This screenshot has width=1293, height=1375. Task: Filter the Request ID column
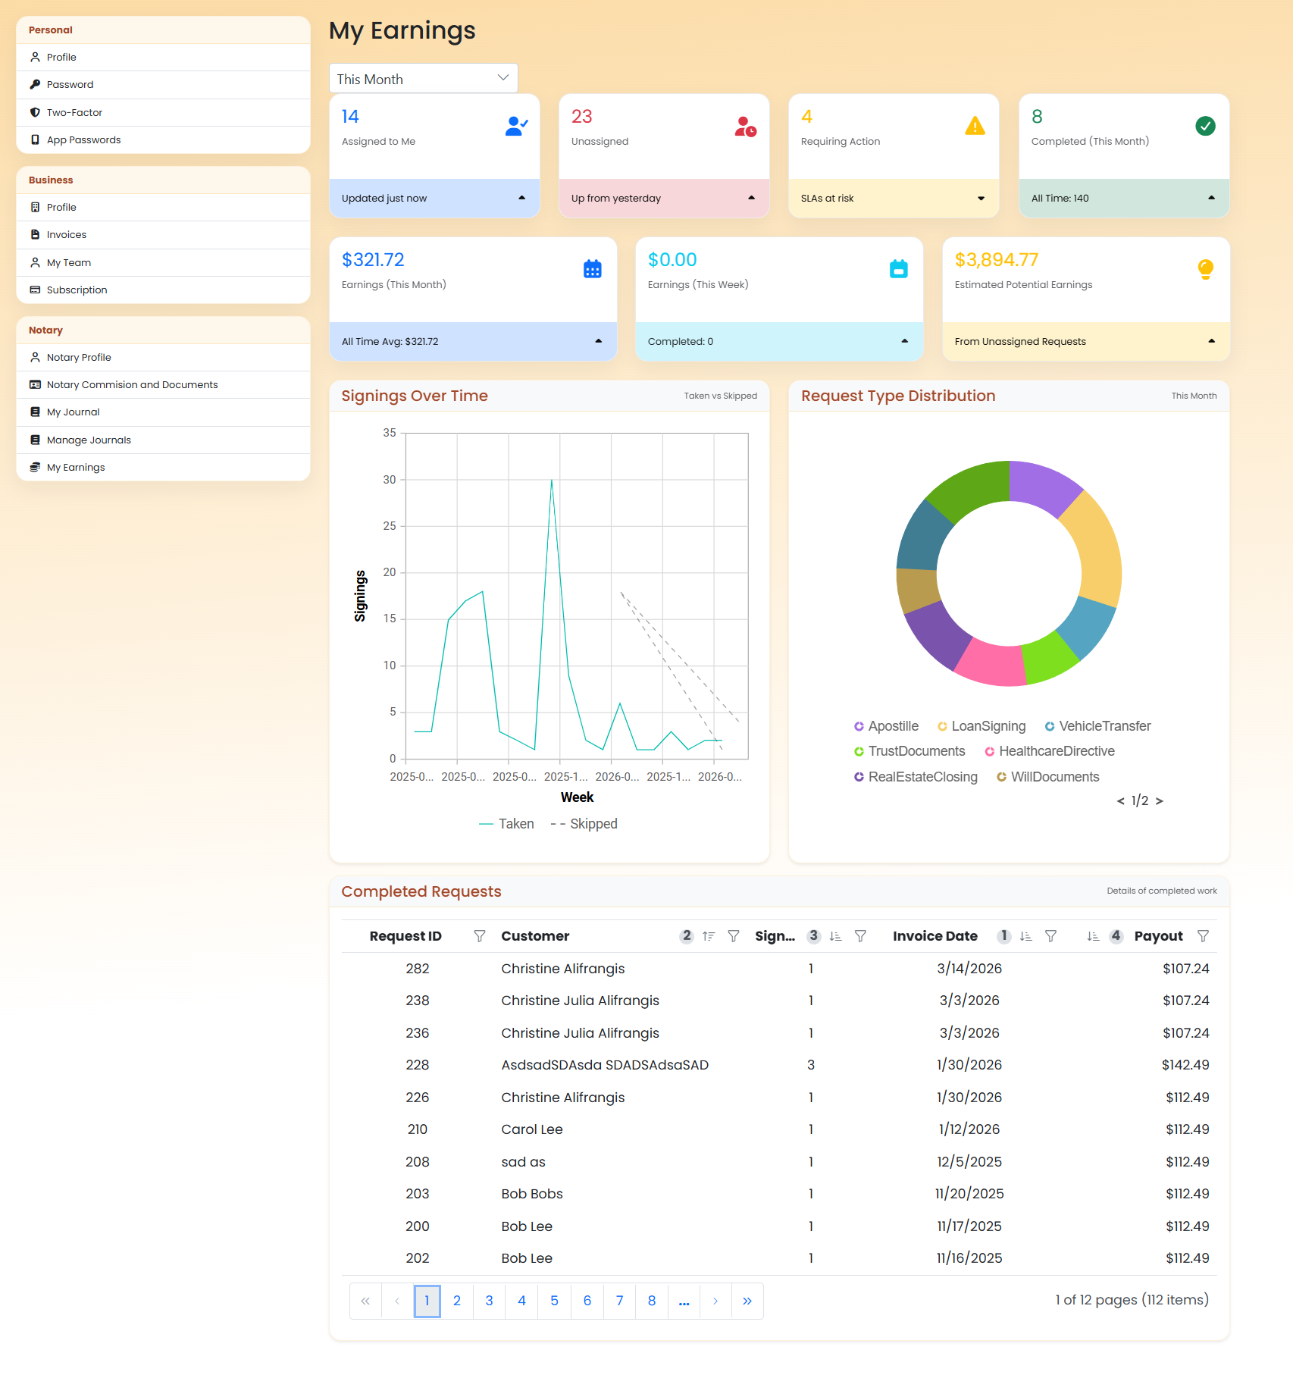point(480,936)
